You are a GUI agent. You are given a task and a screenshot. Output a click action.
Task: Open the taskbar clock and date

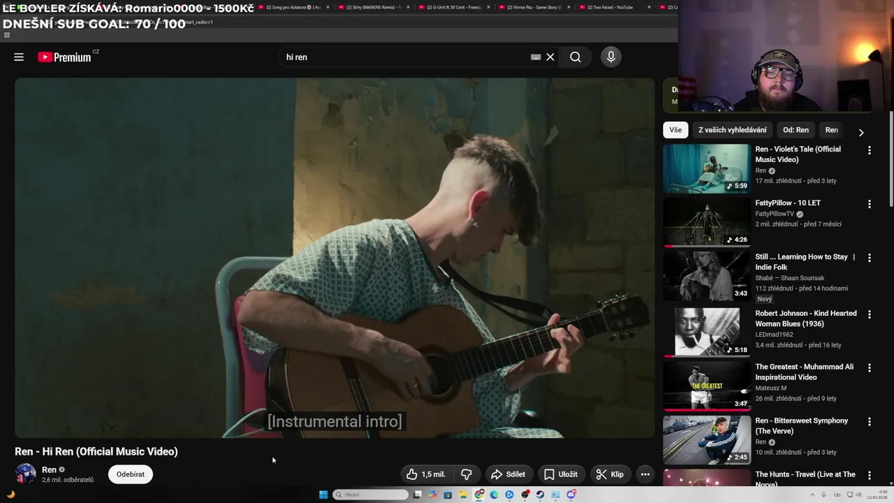click(878, 495)
